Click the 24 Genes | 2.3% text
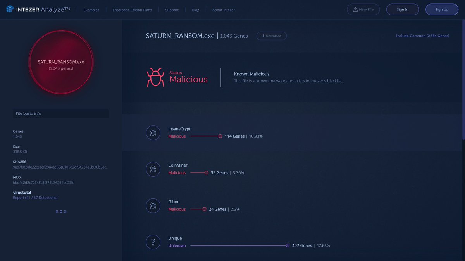This screenshot has height=261, width=465. 224,209
